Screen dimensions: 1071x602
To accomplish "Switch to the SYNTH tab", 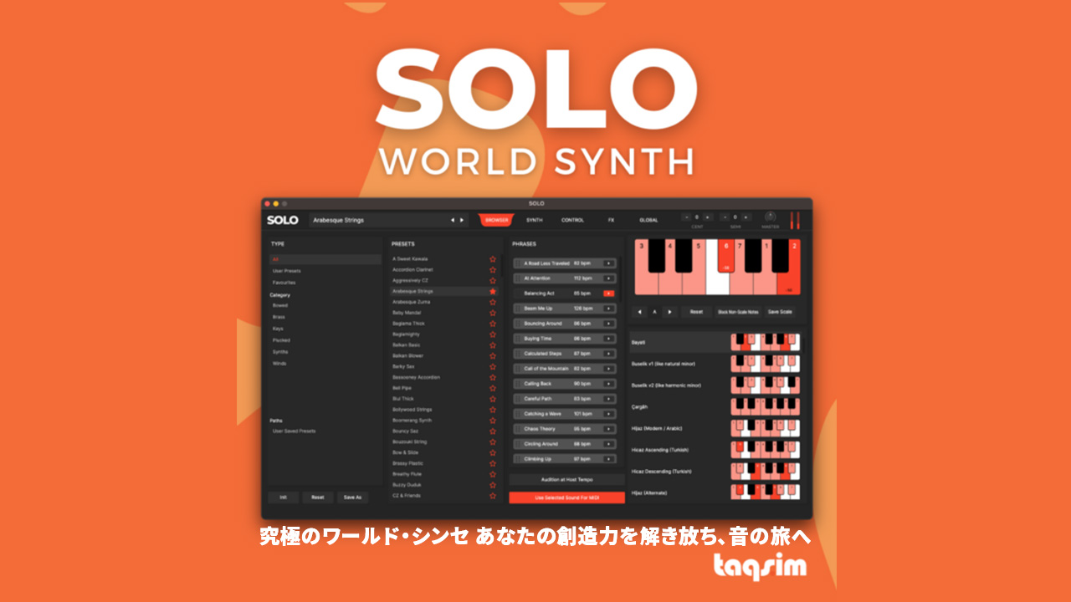I will (534, 220).
